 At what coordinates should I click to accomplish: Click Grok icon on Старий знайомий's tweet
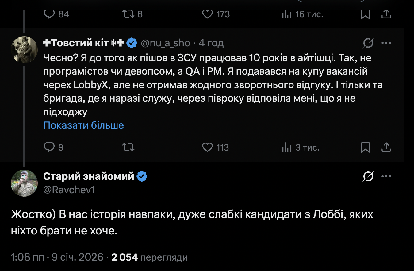click(x=368, y=176)
